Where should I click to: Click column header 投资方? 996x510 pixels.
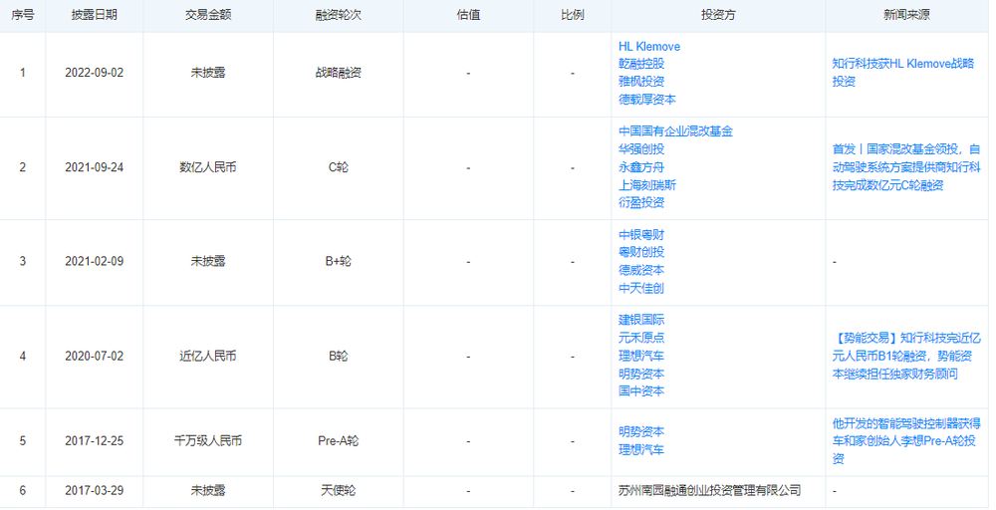click(x=718, y=15)
